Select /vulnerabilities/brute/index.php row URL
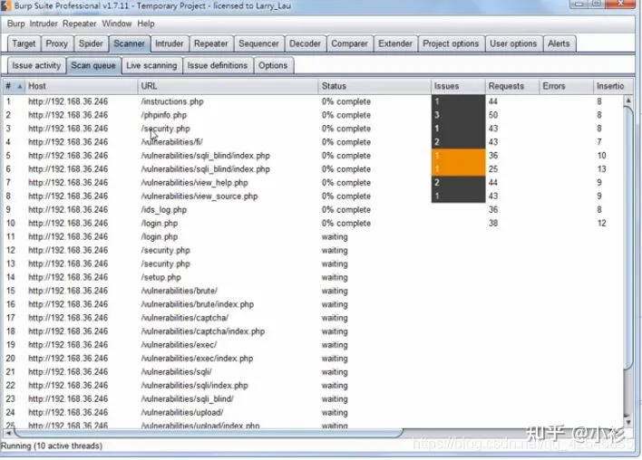Screen dimensions: 642x460 (198, 304)
